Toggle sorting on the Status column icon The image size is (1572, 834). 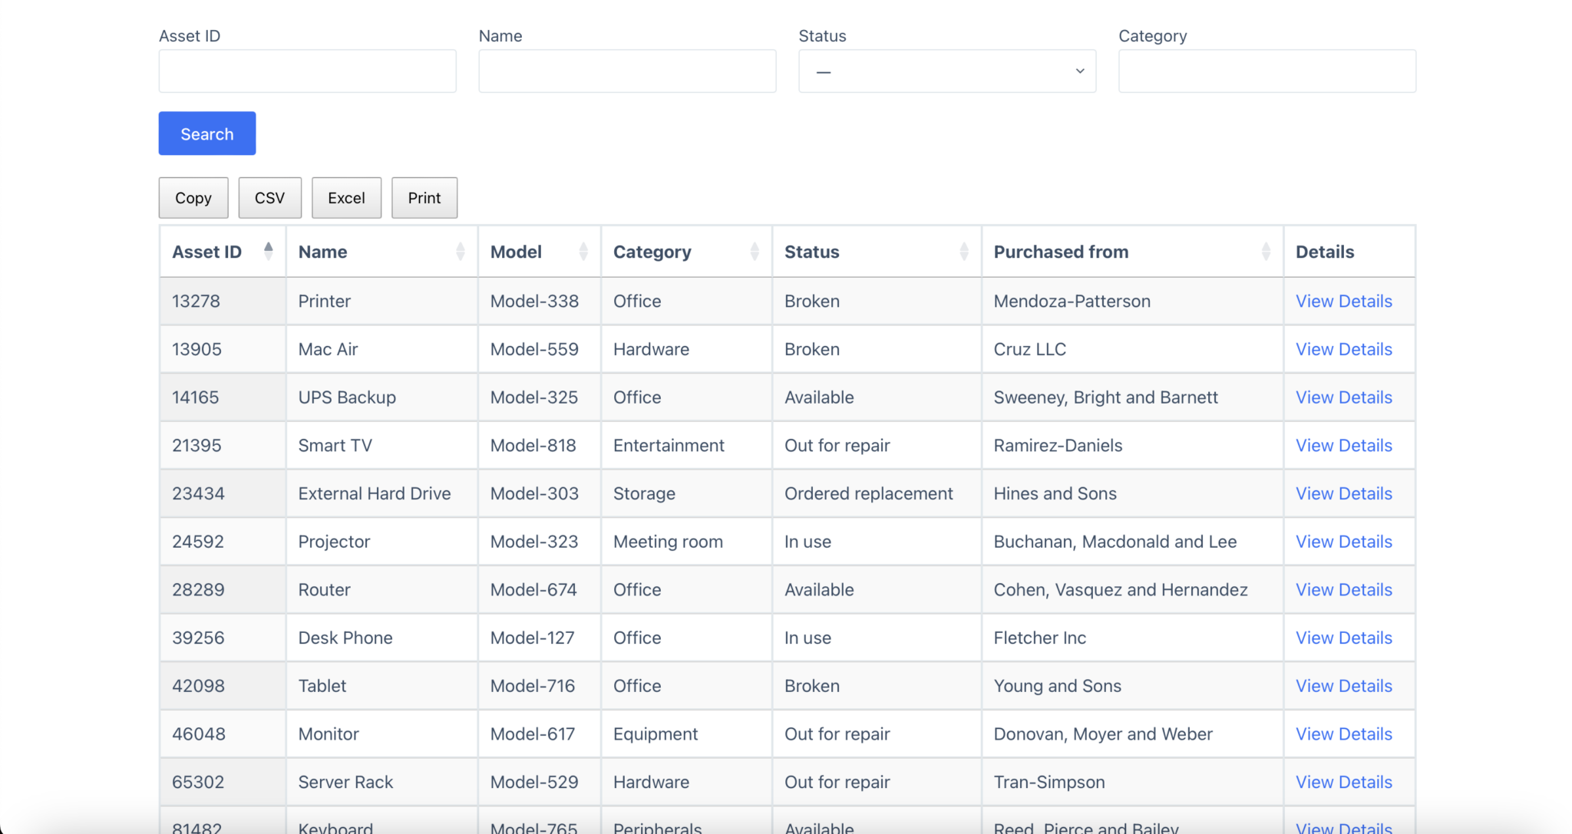(964, 251)
